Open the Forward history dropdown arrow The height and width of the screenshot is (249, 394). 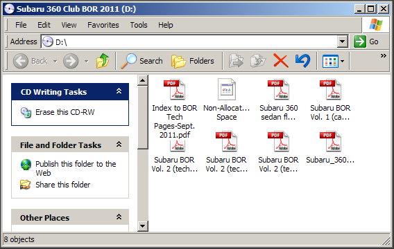(87, 61)
